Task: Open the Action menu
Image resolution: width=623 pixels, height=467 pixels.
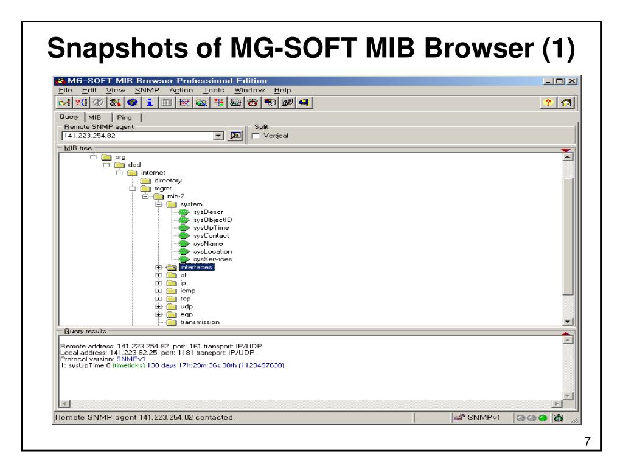Action: click(x=181, y=90)
